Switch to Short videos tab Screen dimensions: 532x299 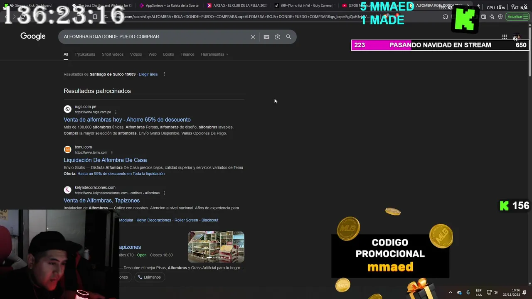(x=113, y=54)
